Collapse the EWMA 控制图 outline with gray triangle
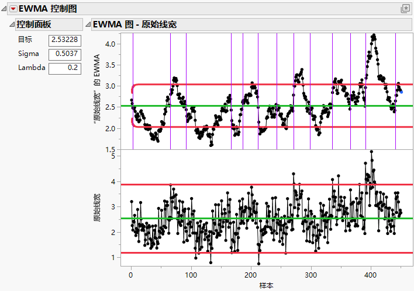The height and width of the screenshot is (291, 414). [x=4, y=9]
